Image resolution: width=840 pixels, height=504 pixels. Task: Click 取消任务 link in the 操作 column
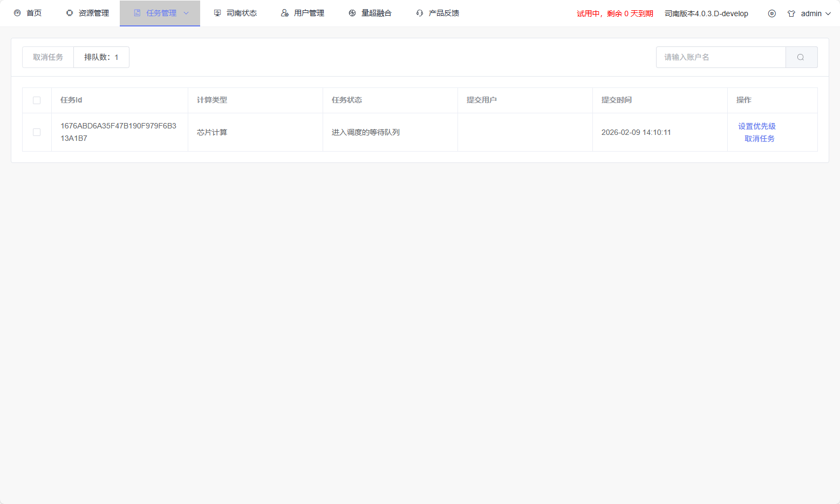pos(760,139)
